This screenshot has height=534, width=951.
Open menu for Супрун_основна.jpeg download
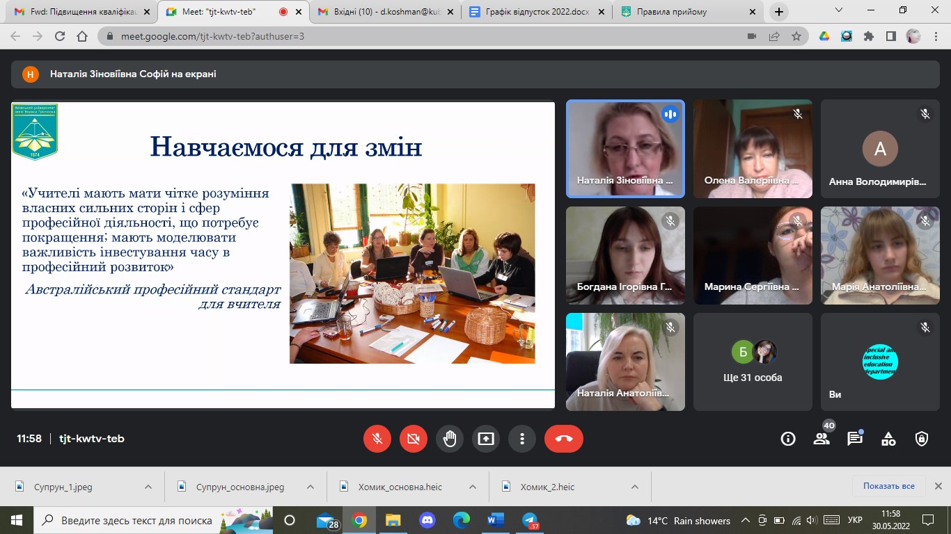tap(311, 487)
